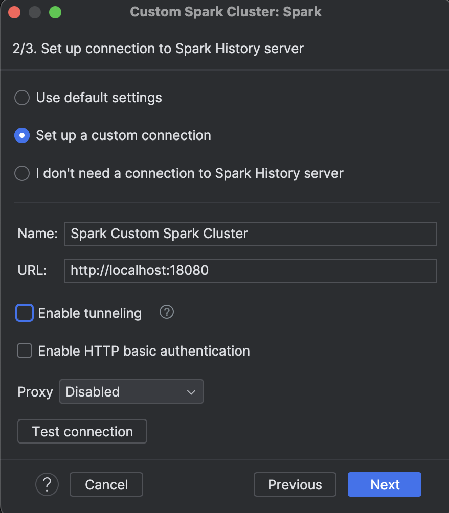
Task: Click the Test connection button
Action: pos(82,431)
